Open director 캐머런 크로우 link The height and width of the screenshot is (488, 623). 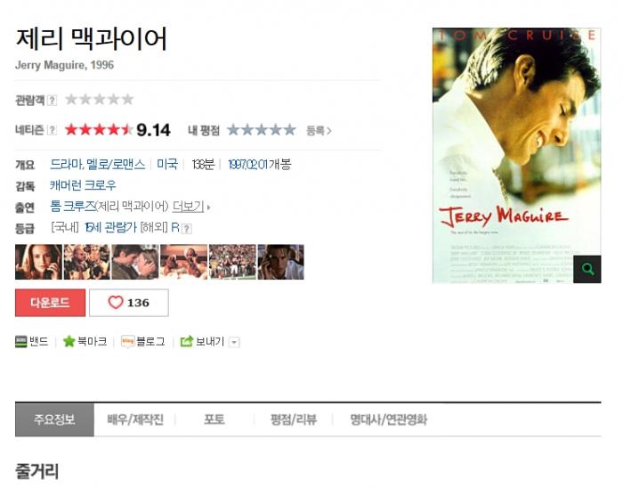[x=83, y=185]
